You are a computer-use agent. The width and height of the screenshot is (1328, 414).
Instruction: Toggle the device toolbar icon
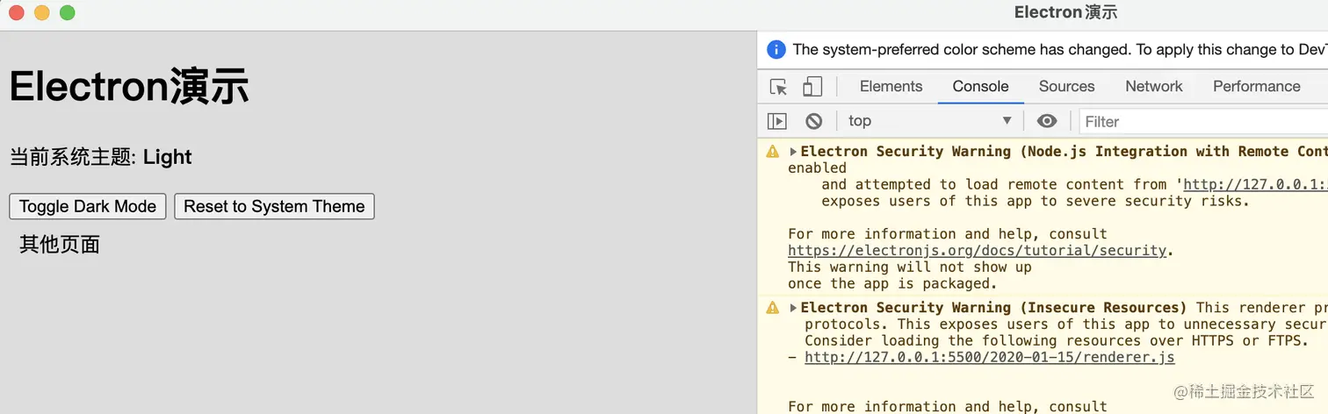click(812, 87)
